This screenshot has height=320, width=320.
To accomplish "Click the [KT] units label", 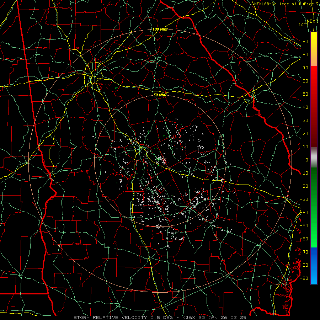I will (x=304, y=25).
